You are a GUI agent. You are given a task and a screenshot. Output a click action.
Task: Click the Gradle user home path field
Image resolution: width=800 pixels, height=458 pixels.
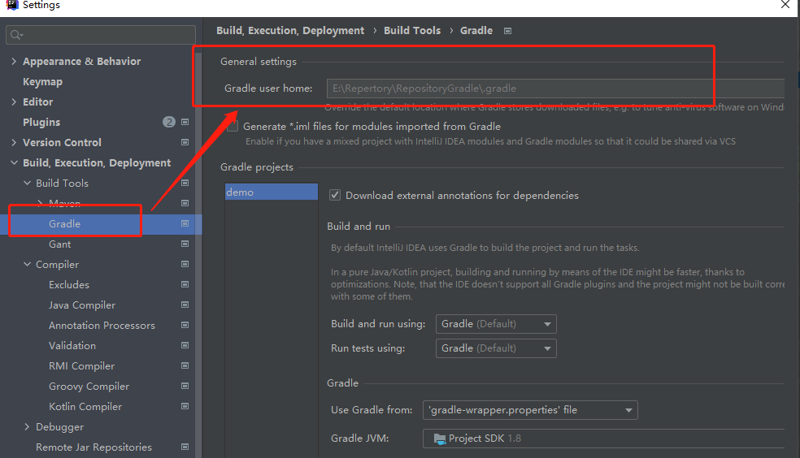pyautogui.click(x=555, y=89)
